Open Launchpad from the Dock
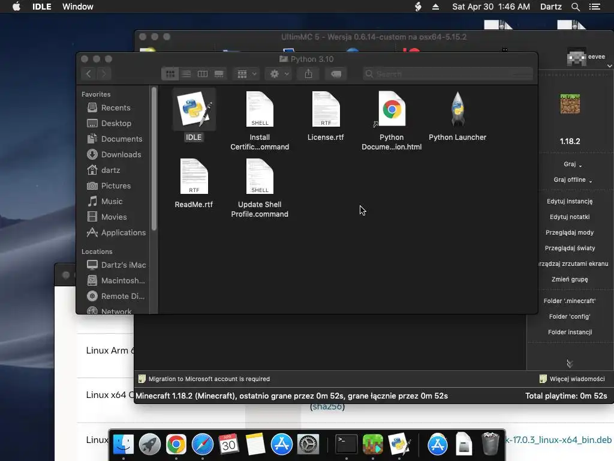The width and height of the screenshot is (614, 461). tap(149, 444)
